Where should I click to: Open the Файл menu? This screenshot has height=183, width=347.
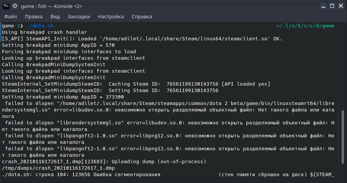coord(11,17)
